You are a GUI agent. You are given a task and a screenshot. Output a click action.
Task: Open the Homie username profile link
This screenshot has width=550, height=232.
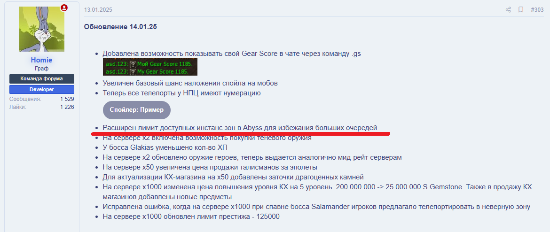[42, 60]
